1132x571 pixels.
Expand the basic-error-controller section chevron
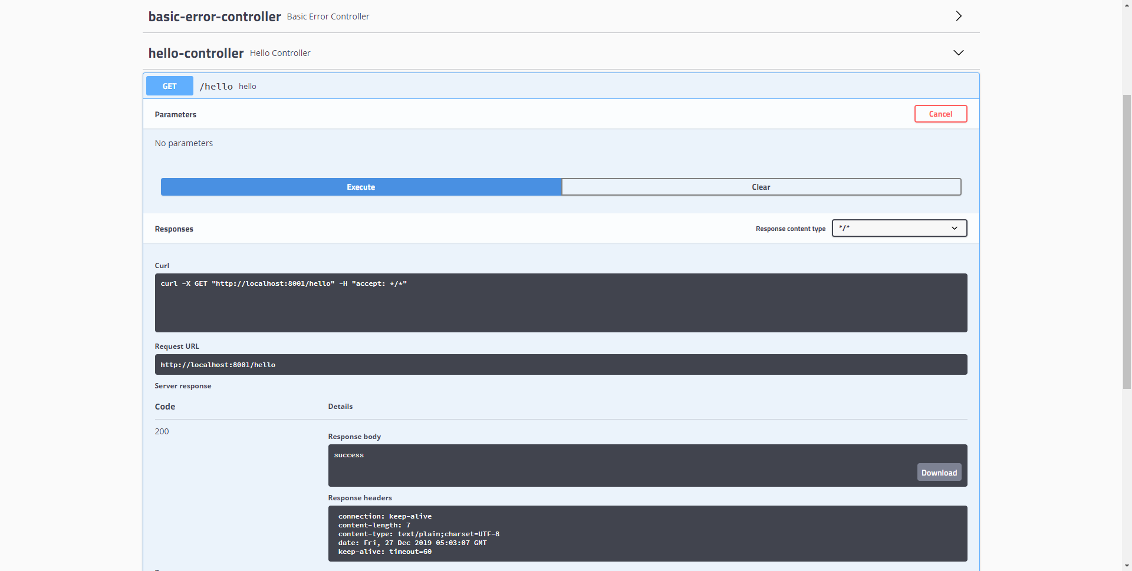click(959, 16)
